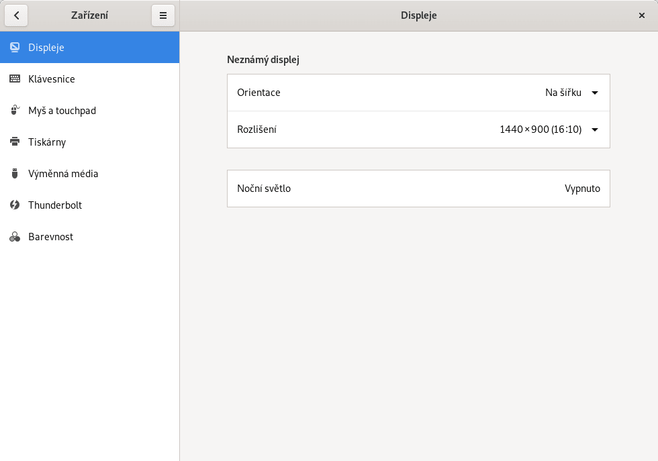Click the Barevnost color circles icon
Image resolution: width=658 pixels, height=461 pixels.
point(15,237)
